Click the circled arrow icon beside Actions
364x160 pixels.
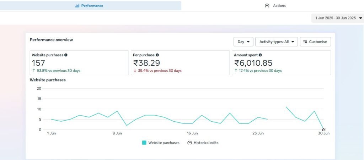[x=267, y=6]
